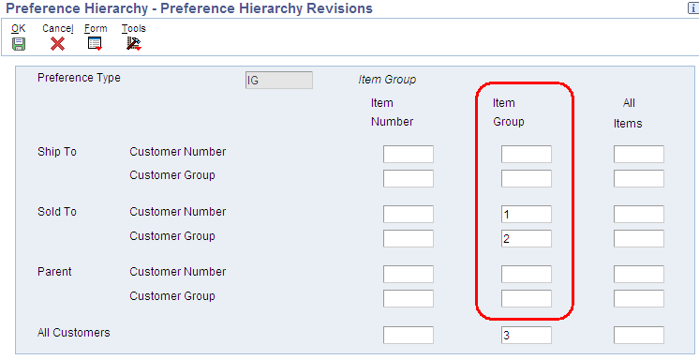This screenshot has width=699, height=360.
Task: Click Customer Number label under Parent
Action: pos(178,272)
